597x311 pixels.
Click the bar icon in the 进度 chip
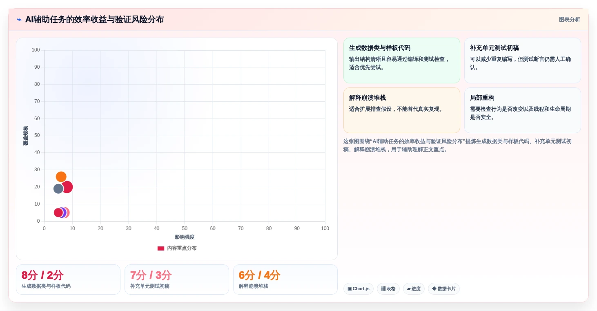[409, 289]
